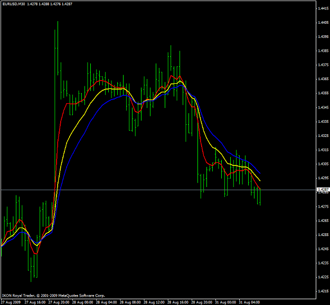Screen dimensions: 330x305
Task: Click the 27 Aug 16:00 time label
Action: (x=35, y=302)
